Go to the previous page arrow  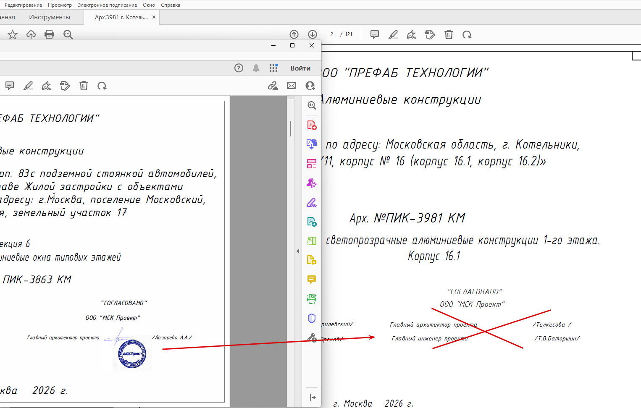pos(294,34)
